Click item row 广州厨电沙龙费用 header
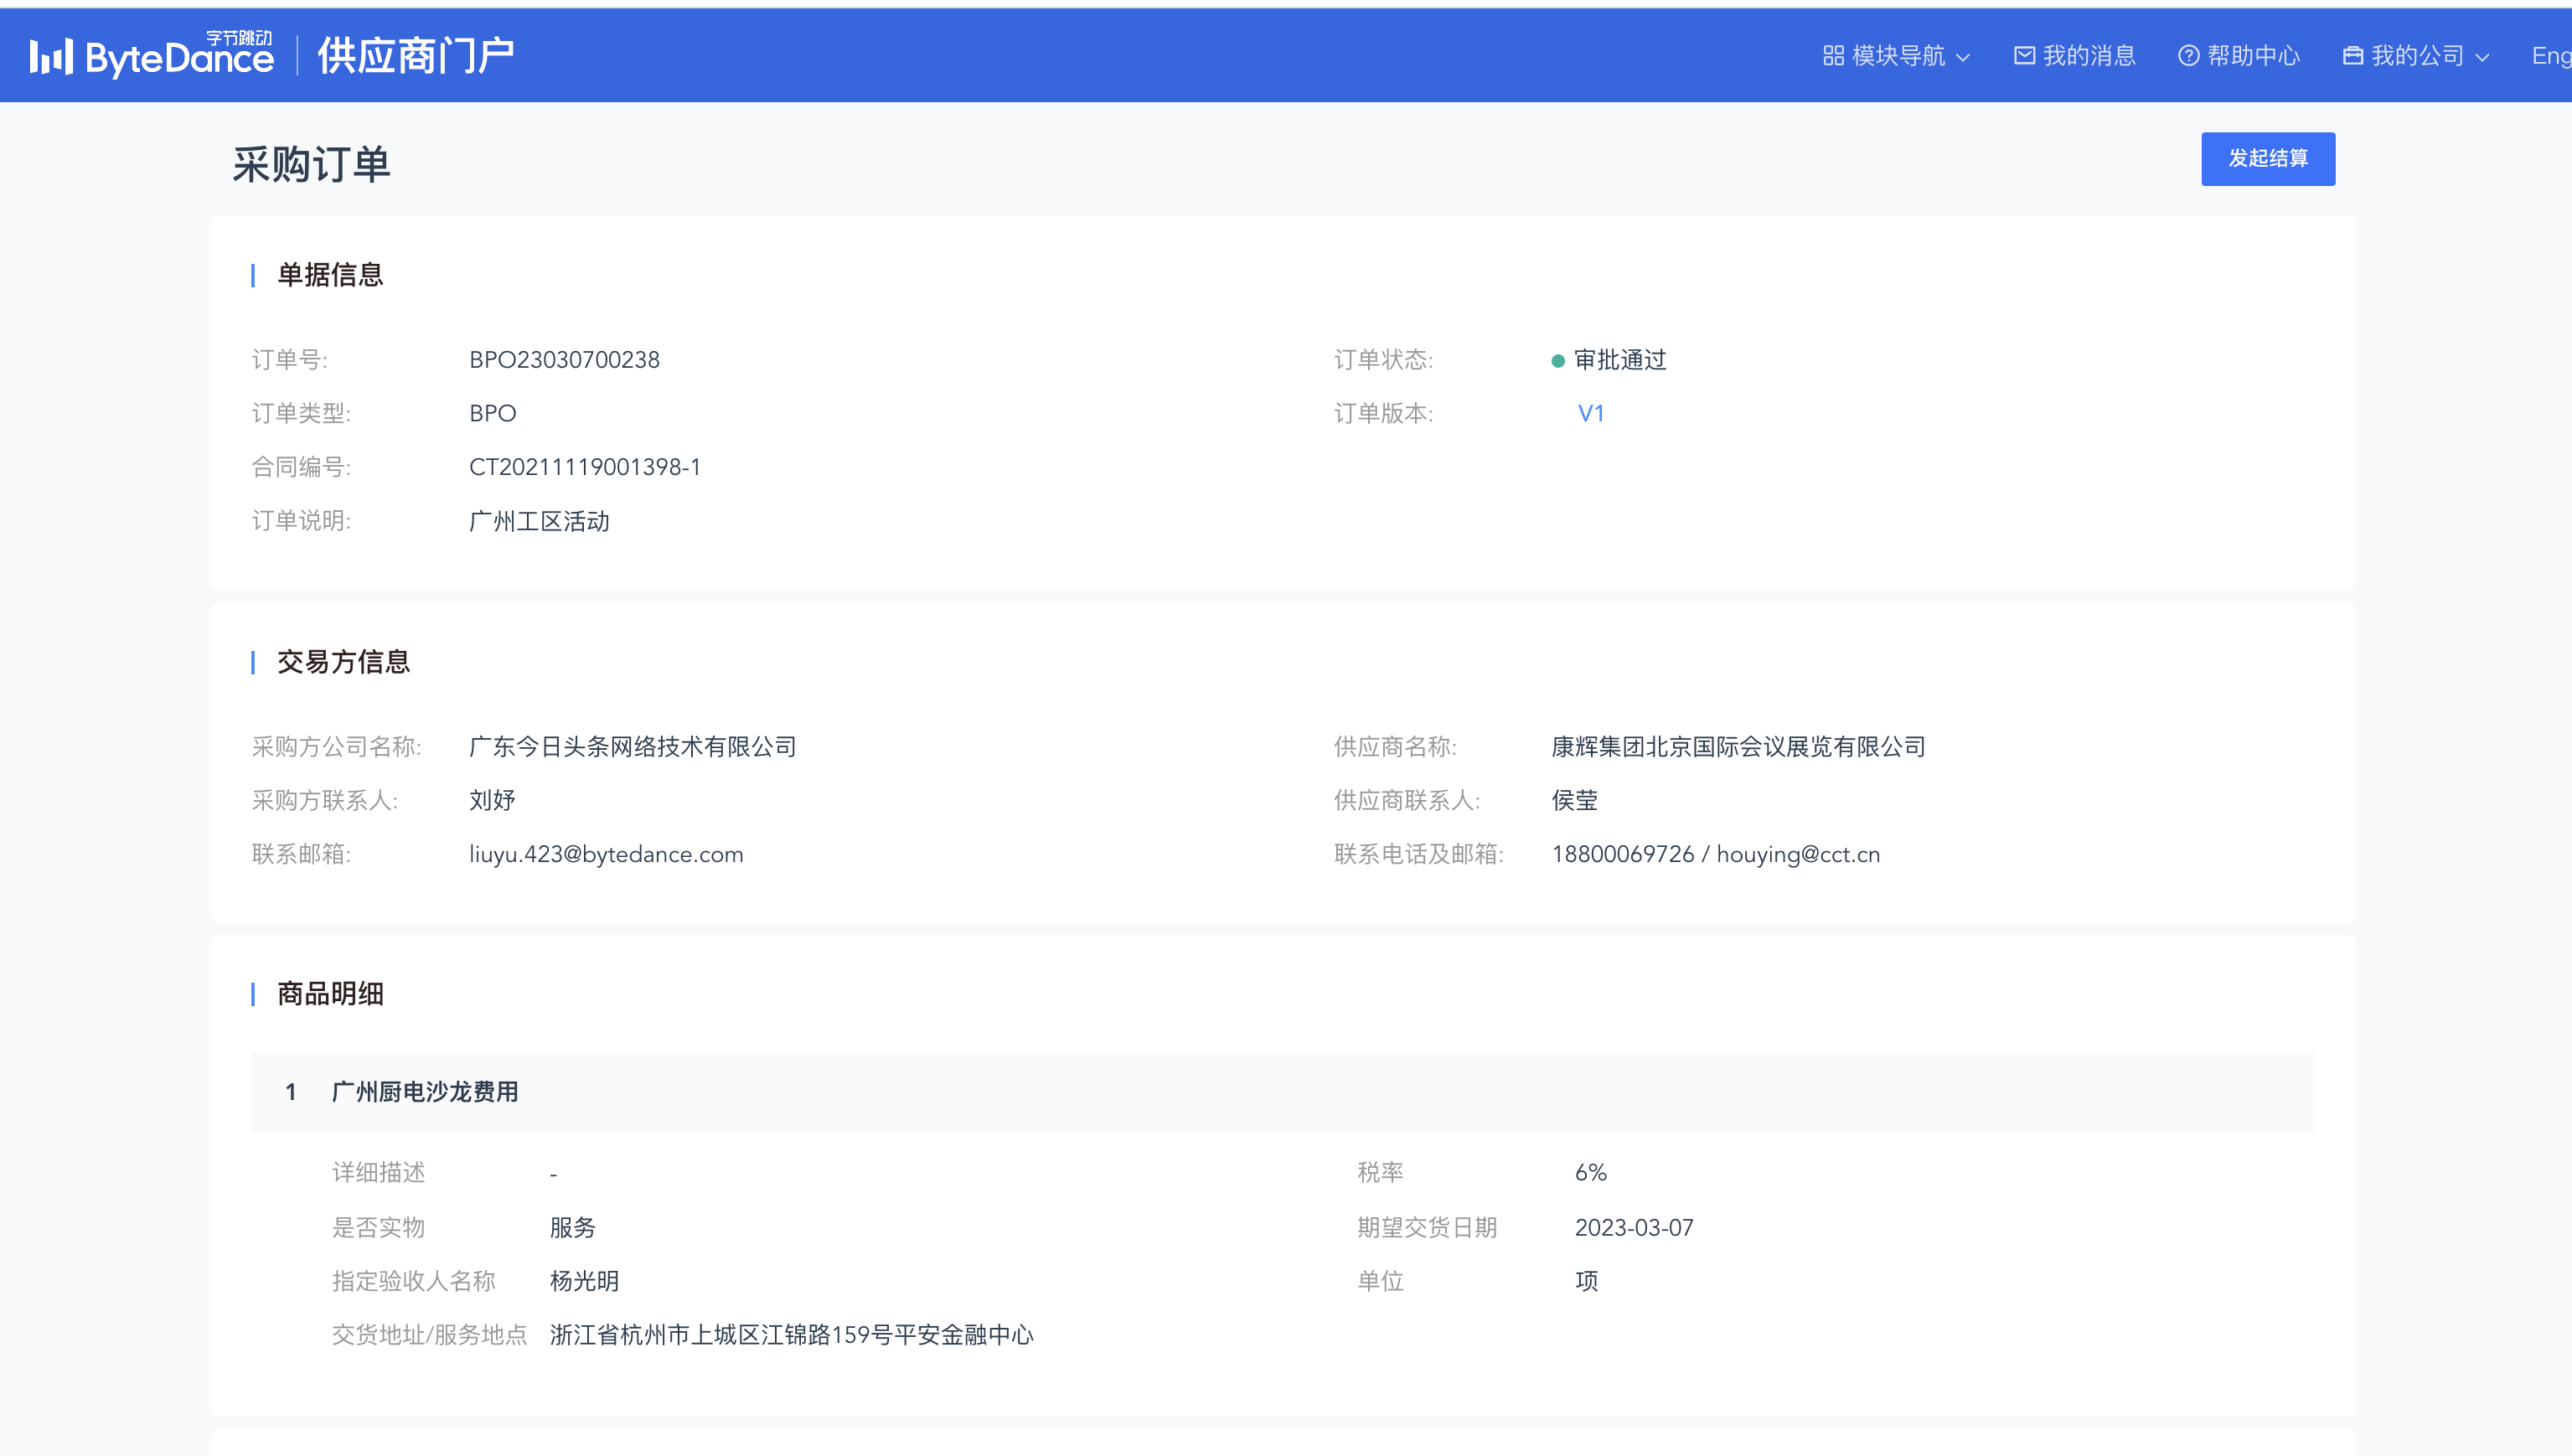The height and width of the screenshot is (1456, 2572). (x=424, y=1092)
